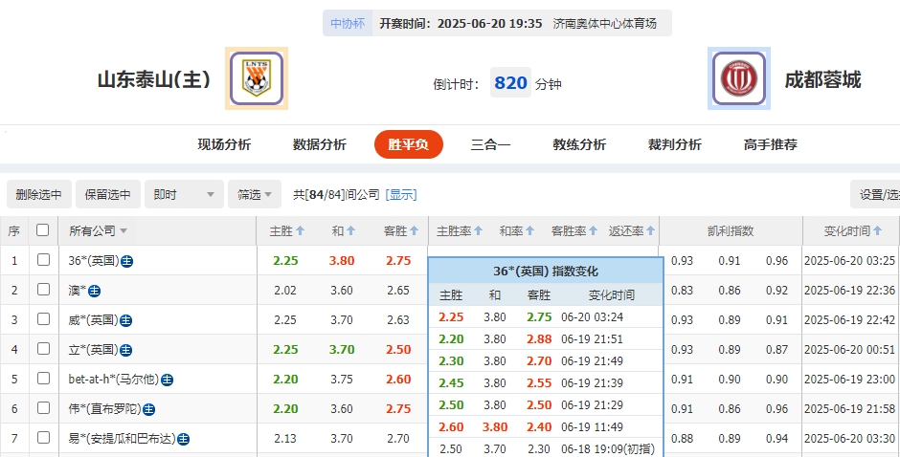Toggle the select-all checkbox in header

click(x=42, y=230)
